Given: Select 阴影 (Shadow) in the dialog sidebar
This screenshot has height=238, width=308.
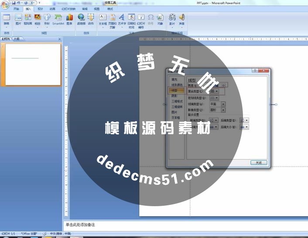Looking at the screenshot, I should pos(175,95).
